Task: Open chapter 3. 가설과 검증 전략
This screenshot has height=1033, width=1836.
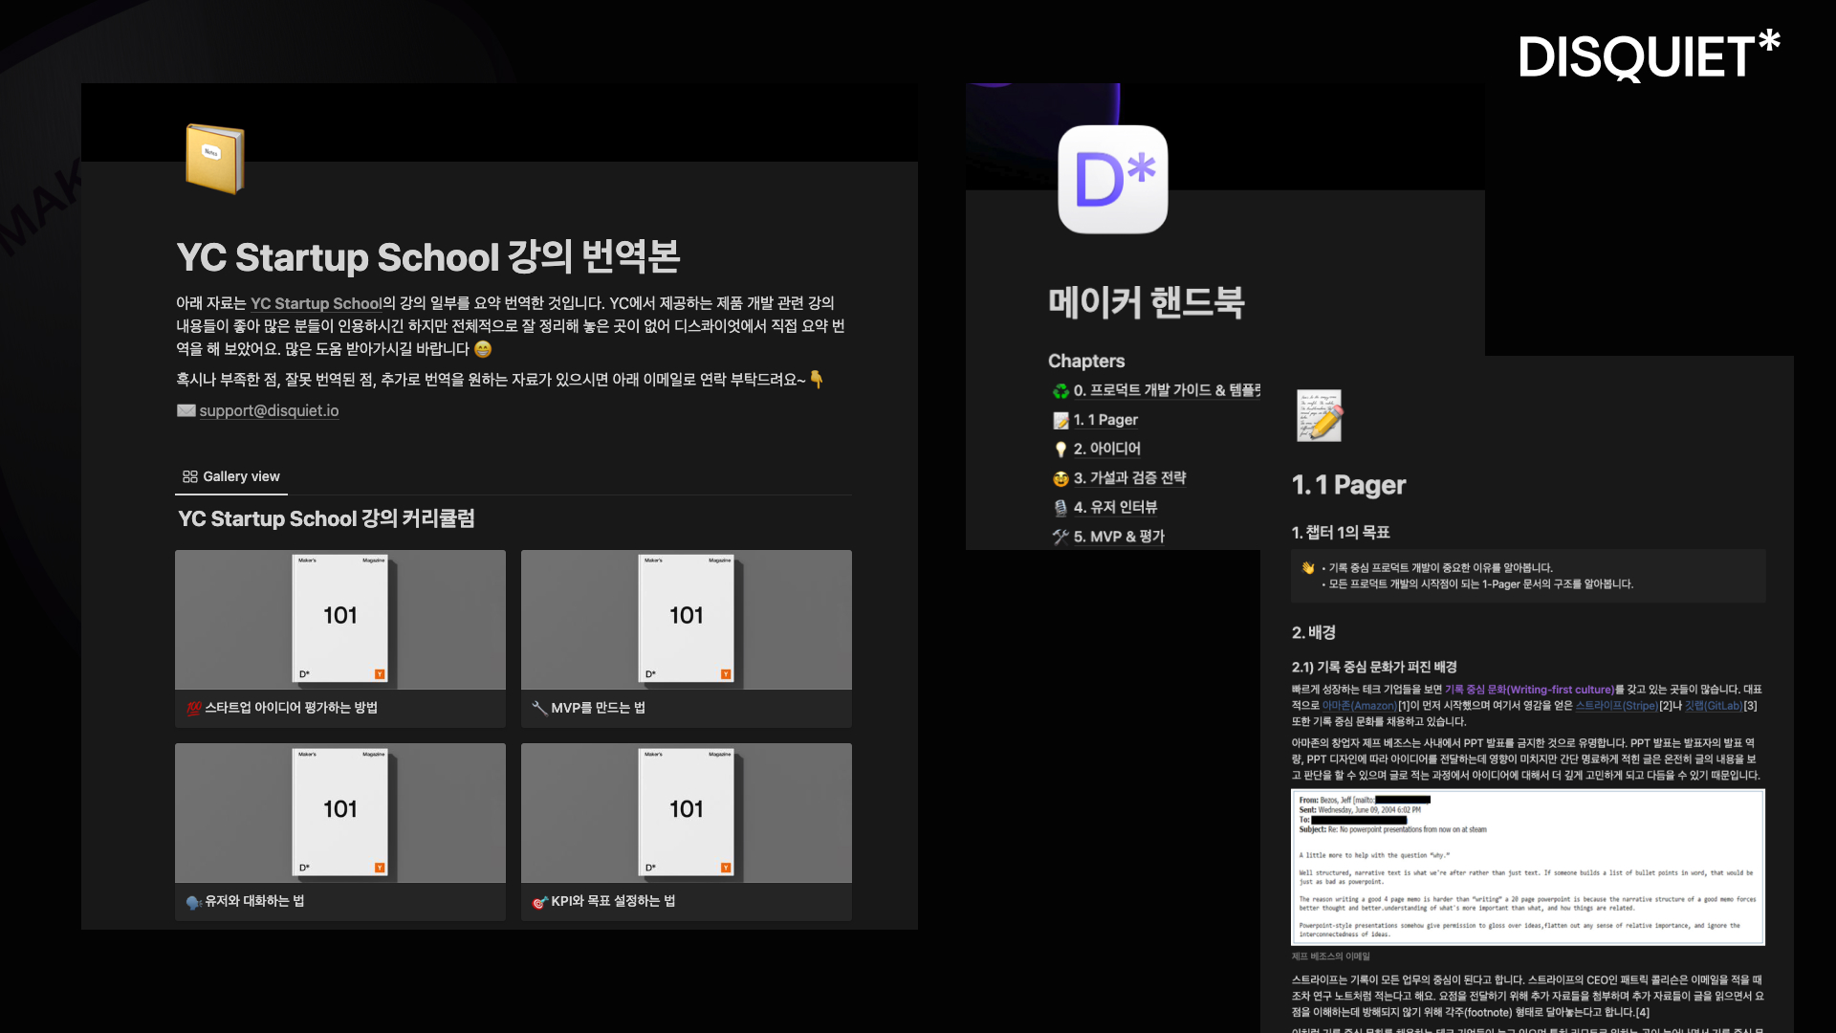Action: (x=1129, y=478)
